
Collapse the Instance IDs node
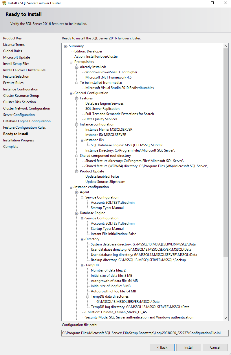coord(82,140)
